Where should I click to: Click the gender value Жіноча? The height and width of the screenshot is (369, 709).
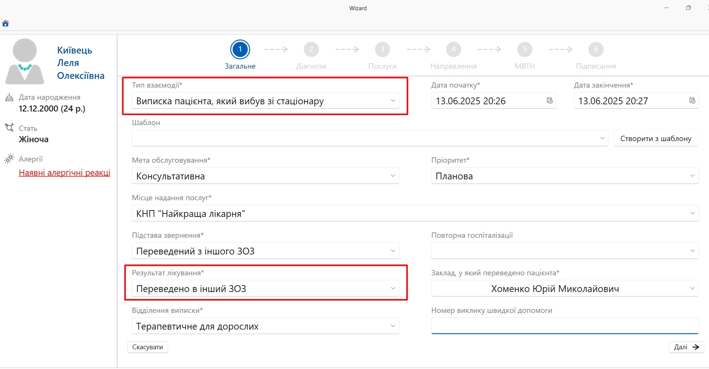(34, 140)
